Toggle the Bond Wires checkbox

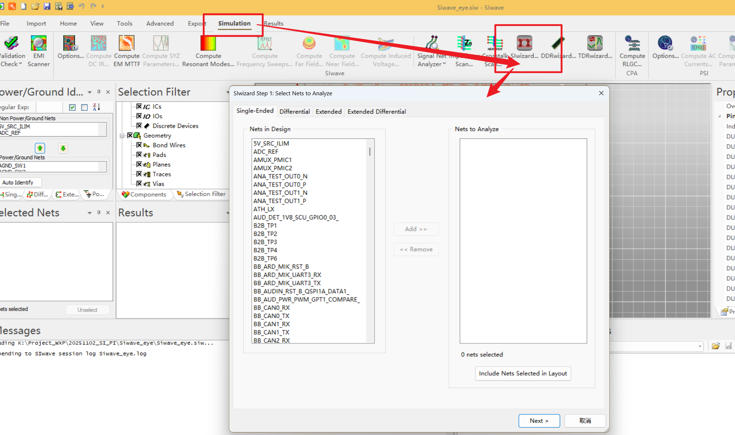[139, 145]
